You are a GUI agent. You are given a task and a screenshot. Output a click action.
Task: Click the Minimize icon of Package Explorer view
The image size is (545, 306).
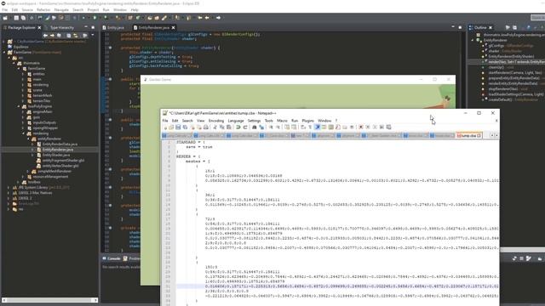pyautogui.click(x=86, y=27)
